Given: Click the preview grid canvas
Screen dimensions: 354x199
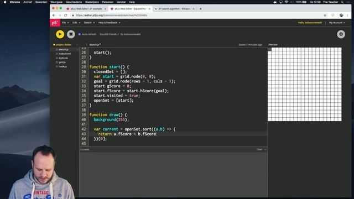Looking at the screenshot, I should [305, 84].
